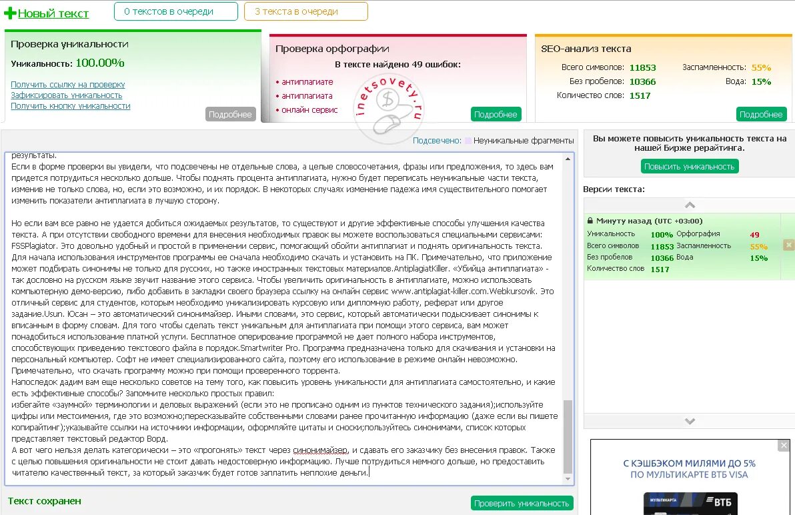Click the 'Получить кнопку уникальности' link
Screen dimensions: 795x515
pos(71,106)
